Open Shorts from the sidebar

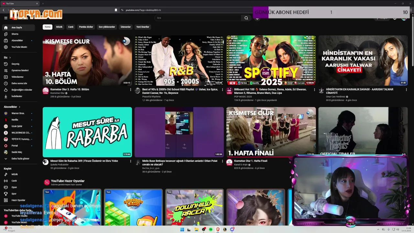(18, 34)
